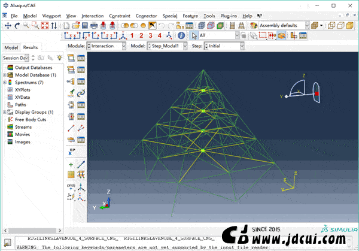
Task: Open the Constraint menu
Action: (120, 16)
